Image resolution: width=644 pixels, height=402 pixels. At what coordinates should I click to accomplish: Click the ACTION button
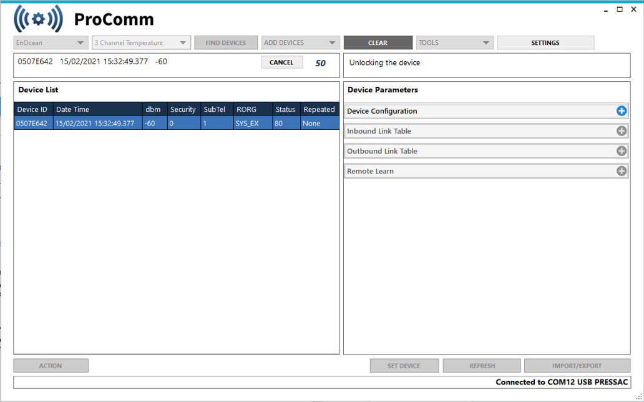51,365
